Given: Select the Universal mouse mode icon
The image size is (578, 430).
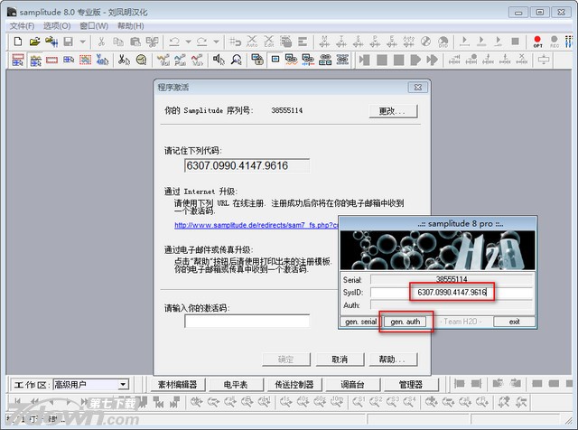Looking at the screenshot, I should coord(18,60).
